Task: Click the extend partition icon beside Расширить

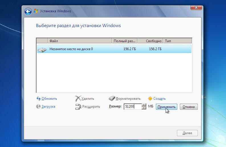Action: point(78,107)
